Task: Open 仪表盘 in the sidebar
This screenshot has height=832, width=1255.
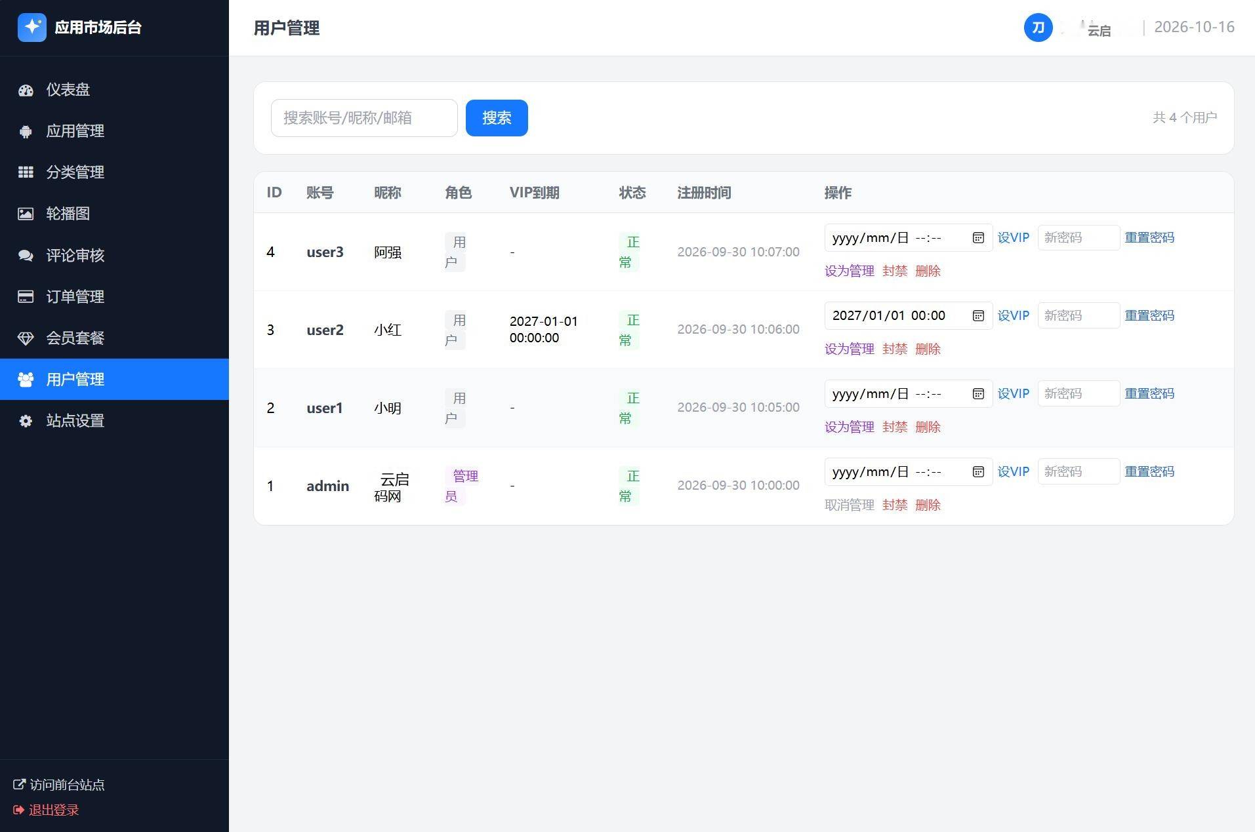Action: pyautogui.click(x=114, y=90)
